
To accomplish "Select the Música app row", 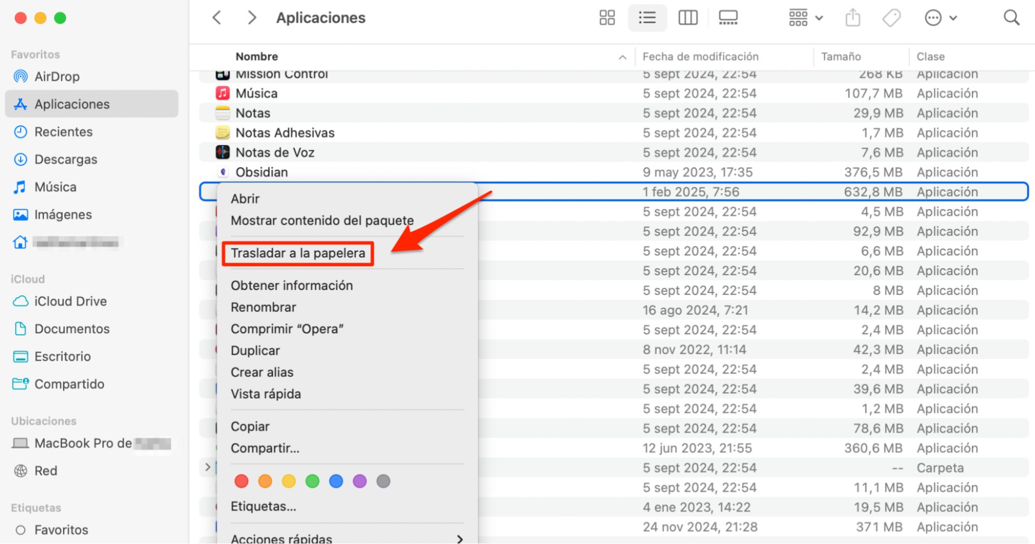I will pyautogui.click(x=614, y=94).
